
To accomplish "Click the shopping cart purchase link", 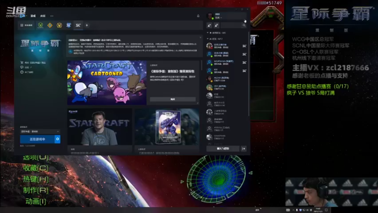I will coord(33,62).
